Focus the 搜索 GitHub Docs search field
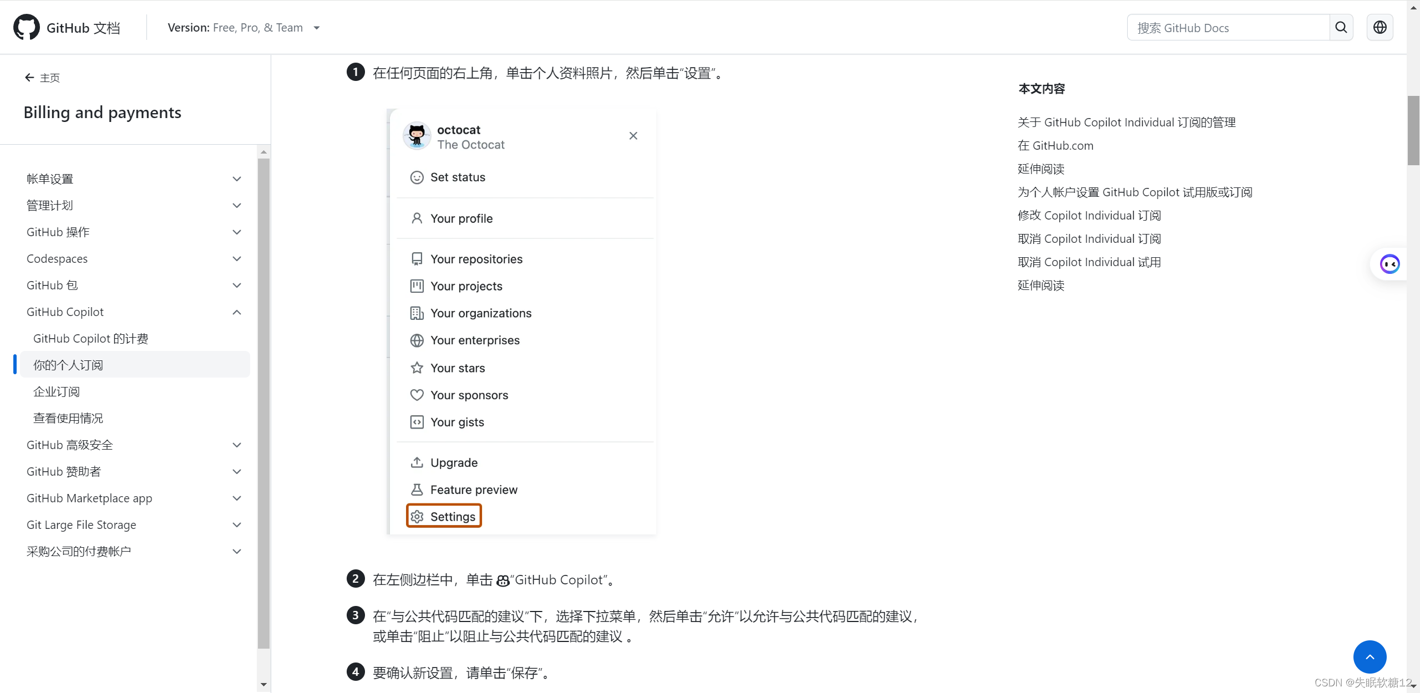 [1228, 27]
